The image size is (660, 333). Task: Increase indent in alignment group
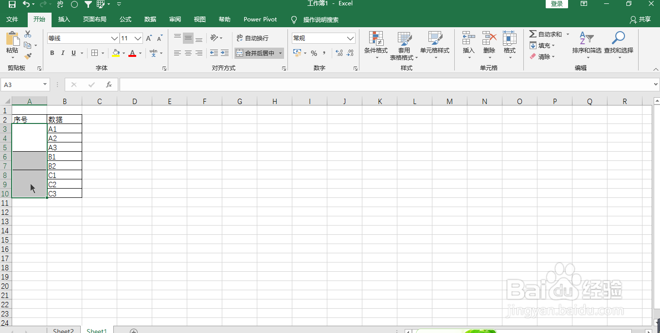pos(224,53)
